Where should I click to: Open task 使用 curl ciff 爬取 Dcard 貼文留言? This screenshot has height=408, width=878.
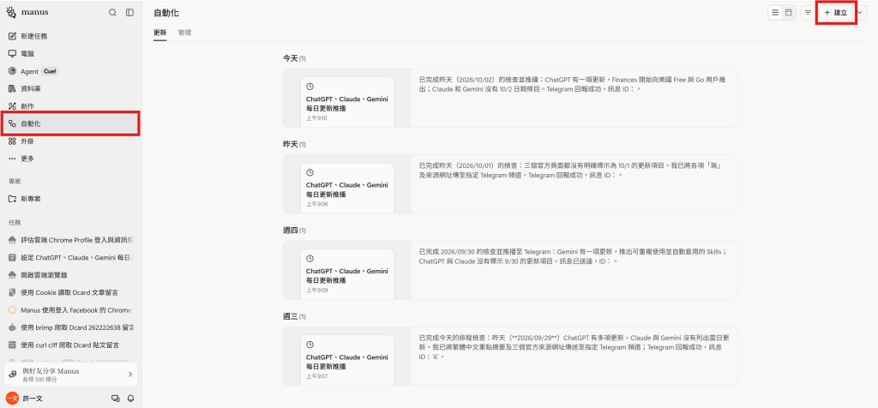coord(70,345)
